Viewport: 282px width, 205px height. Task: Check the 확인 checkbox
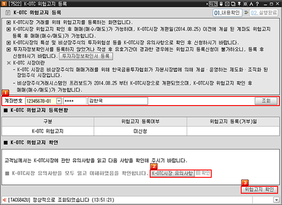[x=198, y=173]
